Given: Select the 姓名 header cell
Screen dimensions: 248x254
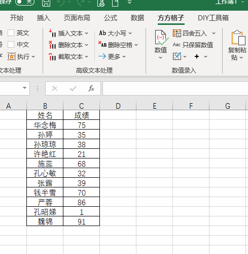Looking at the screenshot, I should pos(45,115).
